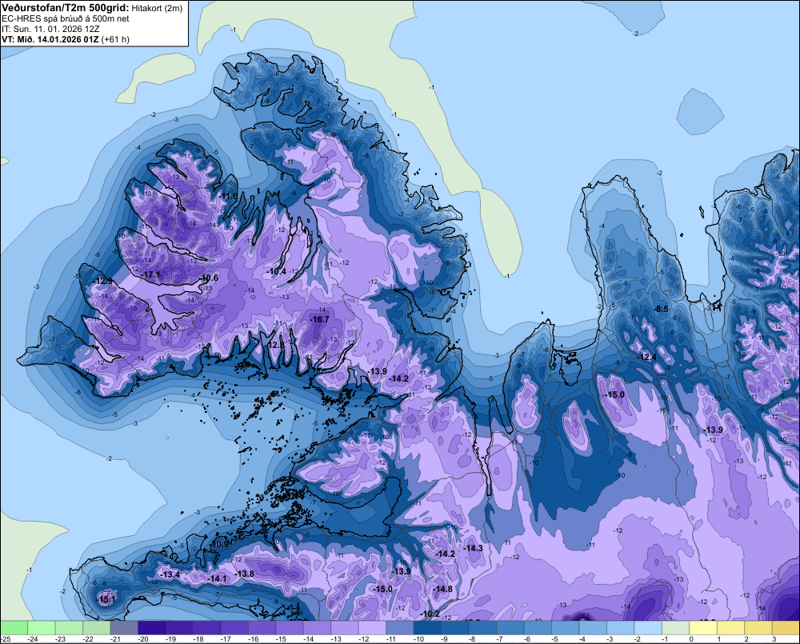The image size is (800, 644).
Task: Click the purple legend swatch labeled -17
Action: pos(234,628)
